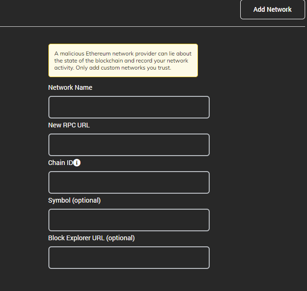
Task: Click '(optional)' in the Symbol label
Action: click(x=87, y=200)
